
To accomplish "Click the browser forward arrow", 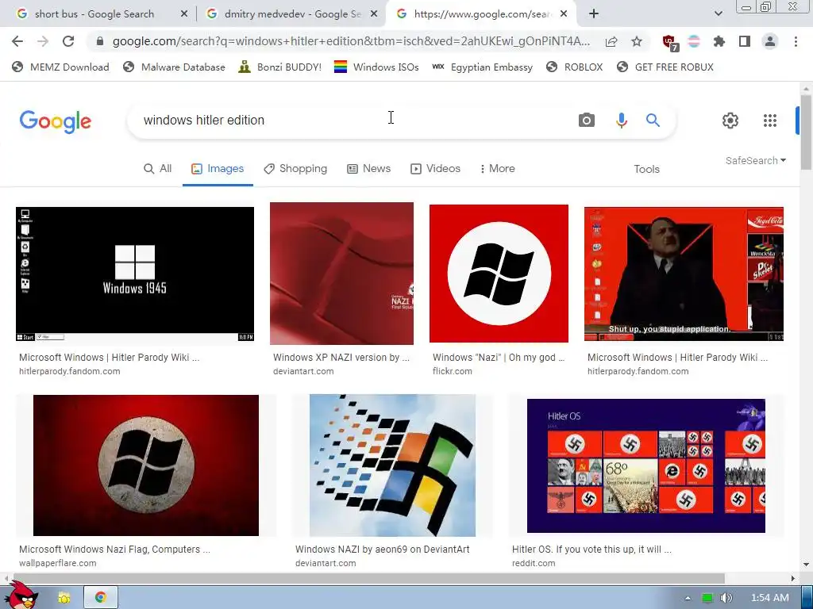I will coord(43,41).
